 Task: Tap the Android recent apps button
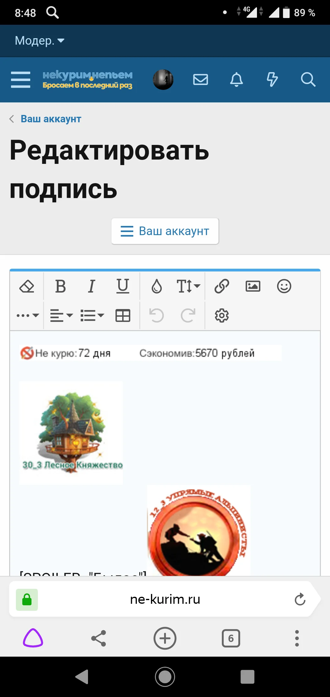pos(248,677)
